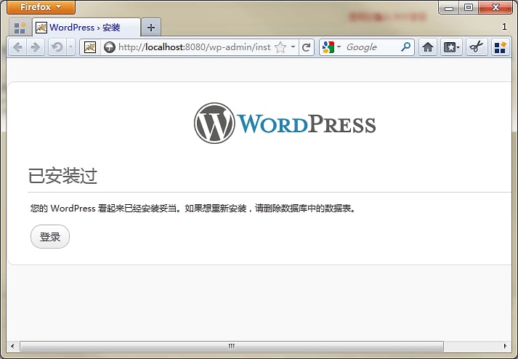Click the left scroll arrow
The width and height of the screenshot is (518, 359).
click(12, 346)
